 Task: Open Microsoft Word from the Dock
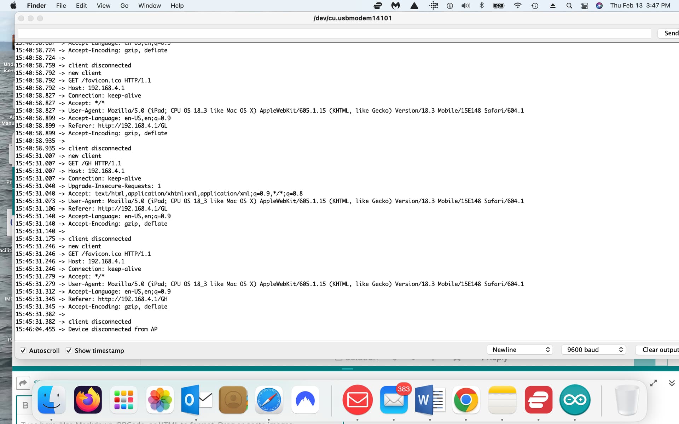pos(430,400)
